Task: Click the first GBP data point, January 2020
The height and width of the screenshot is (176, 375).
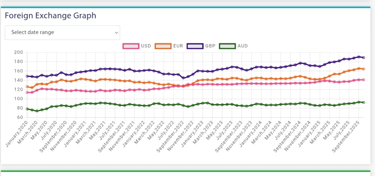Action: pyautogui.click(x=27, y=76)
